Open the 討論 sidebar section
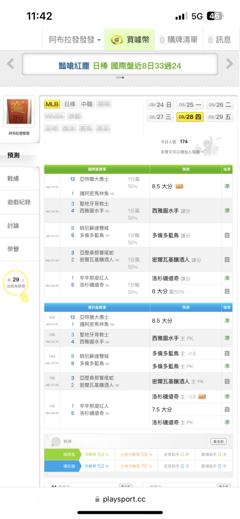The width and height of the screenshot is (240, 519). tap(20, 226)
